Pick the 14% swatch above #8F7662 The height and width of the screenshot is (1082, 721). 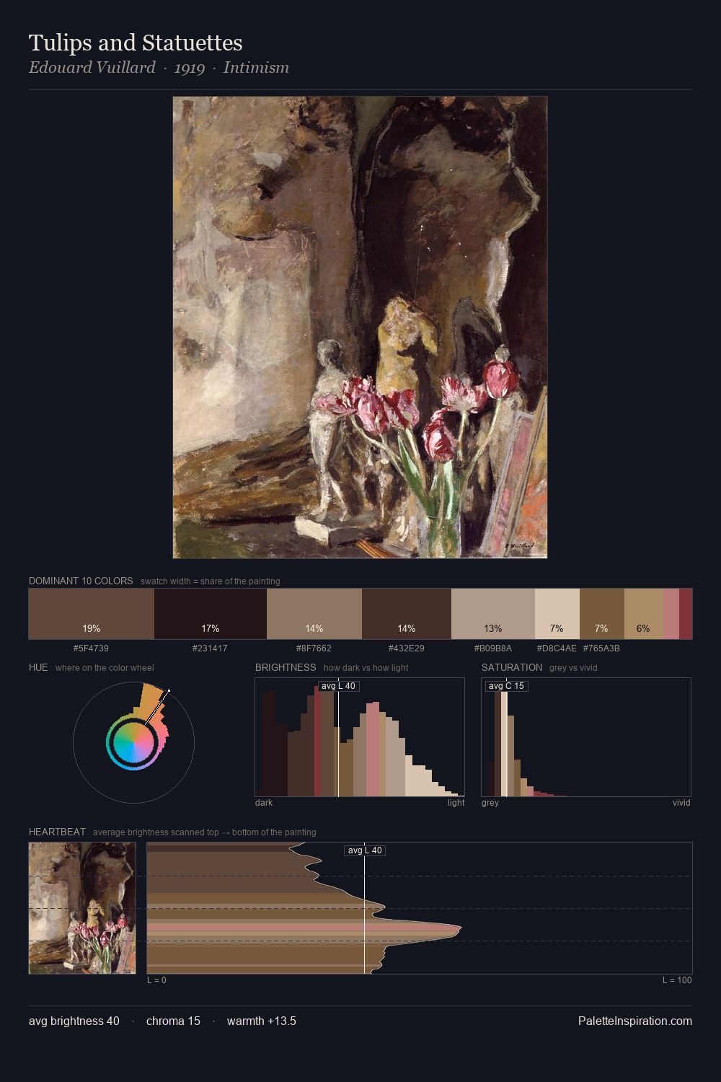click(x=314, y=614)
